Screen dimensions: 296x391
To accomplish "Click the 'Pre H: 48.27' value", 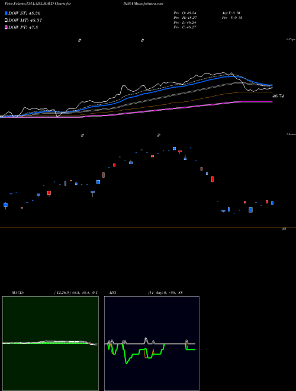I will [x=185, y=18].
